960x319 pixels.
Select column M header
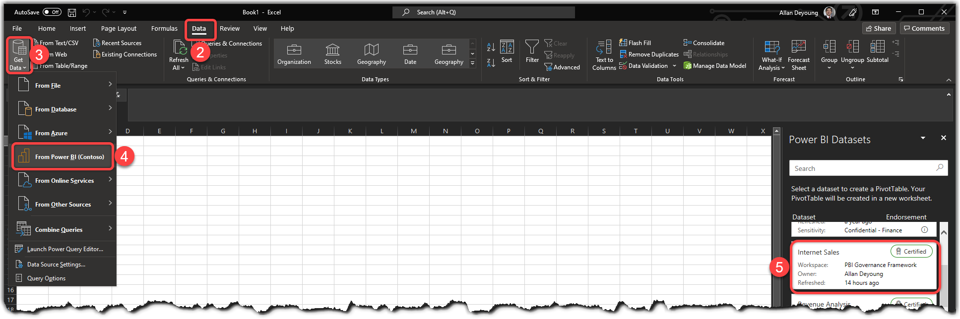pos(414,131)
